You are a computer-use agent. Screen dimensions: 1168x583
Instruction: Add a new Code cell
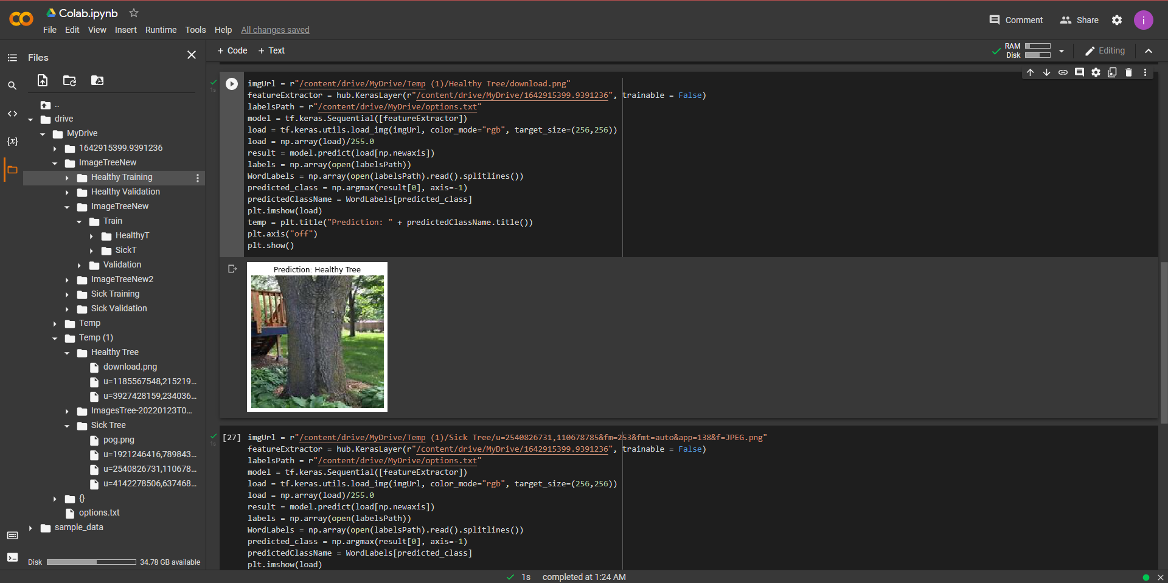(232, 50)
